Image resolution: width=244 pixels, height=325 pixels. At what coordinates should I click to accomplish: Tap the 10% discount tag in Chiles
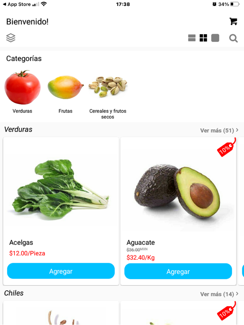pyautogui.click(x=226, y=311)
